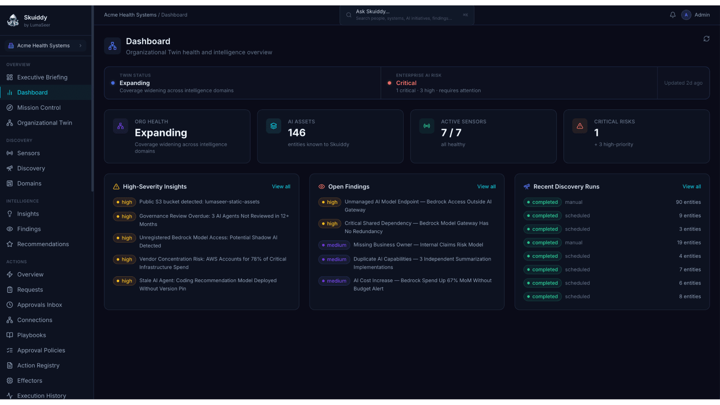View all Recent Discovery Runs
This screenshot has height=405, width=720.
pos(692,187)
